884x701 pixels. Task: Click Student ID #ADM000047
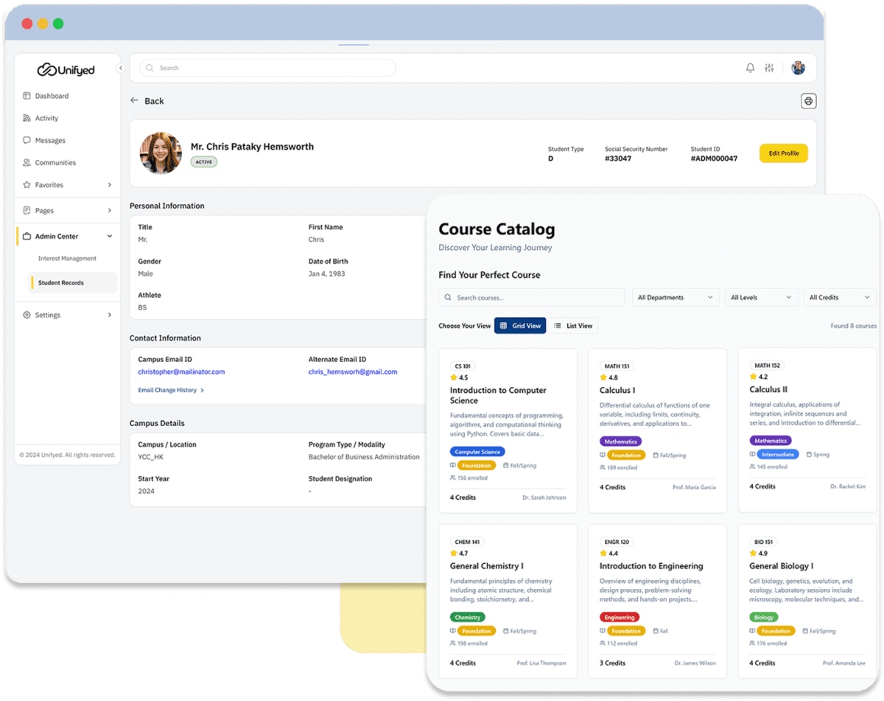tap(714, 158)
